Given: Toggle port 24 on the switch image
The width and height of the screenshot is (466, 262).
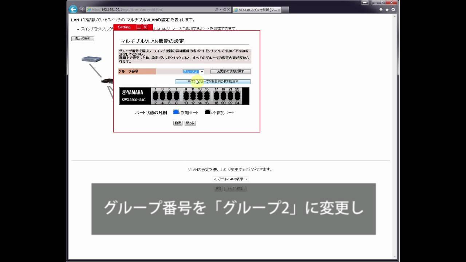Looking at the screenshot, I should coord(237,98).
